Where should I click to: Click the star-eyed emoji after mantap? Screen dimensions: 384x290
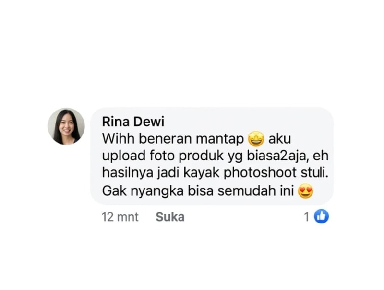coord(256,139)
